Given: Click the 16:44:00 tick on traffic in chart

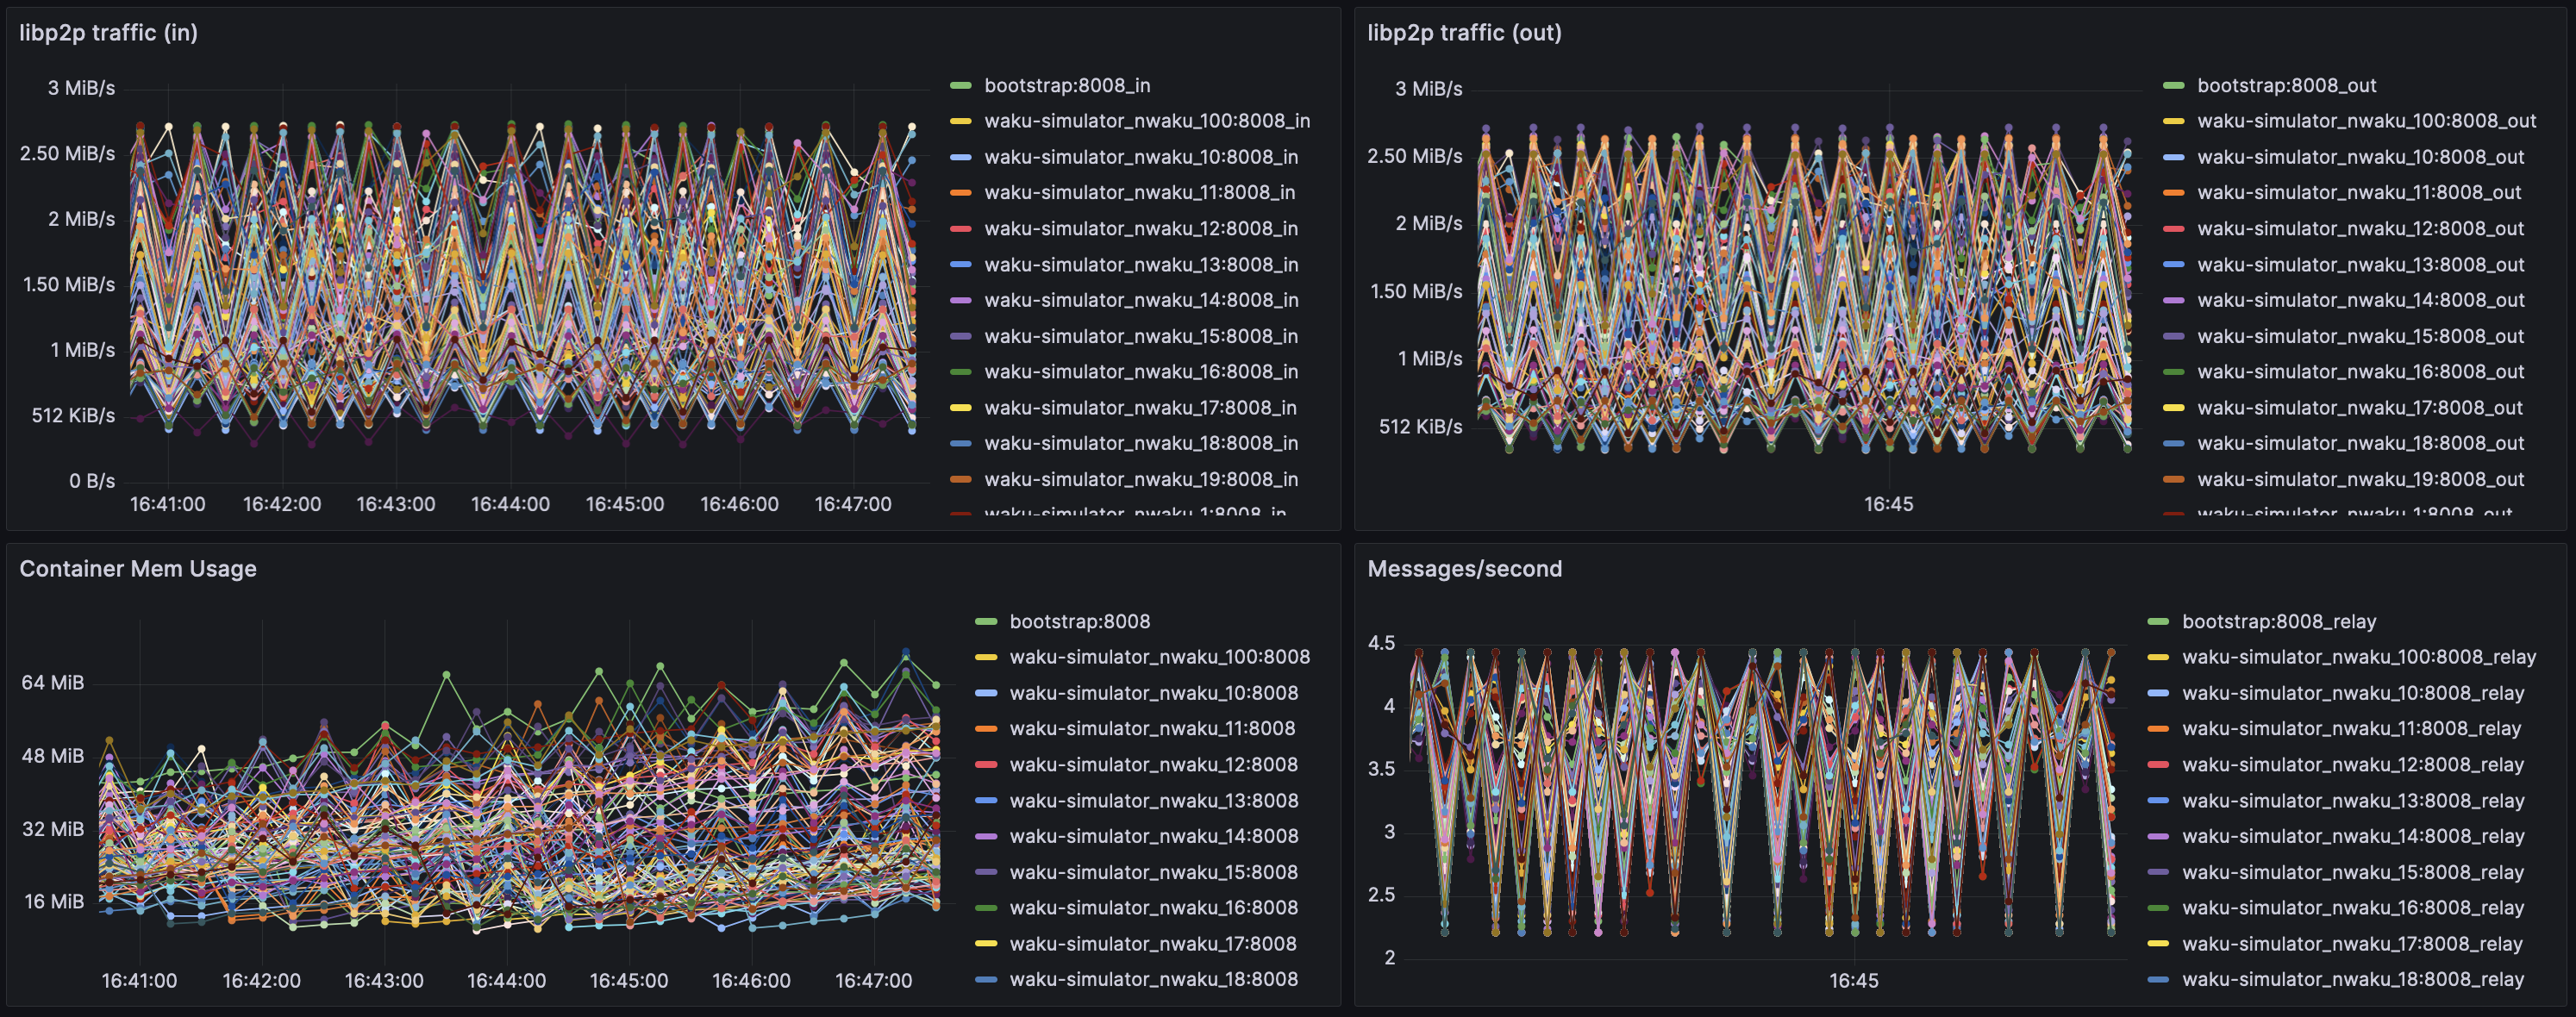Looking at the screenshot, I should (510, 505).
